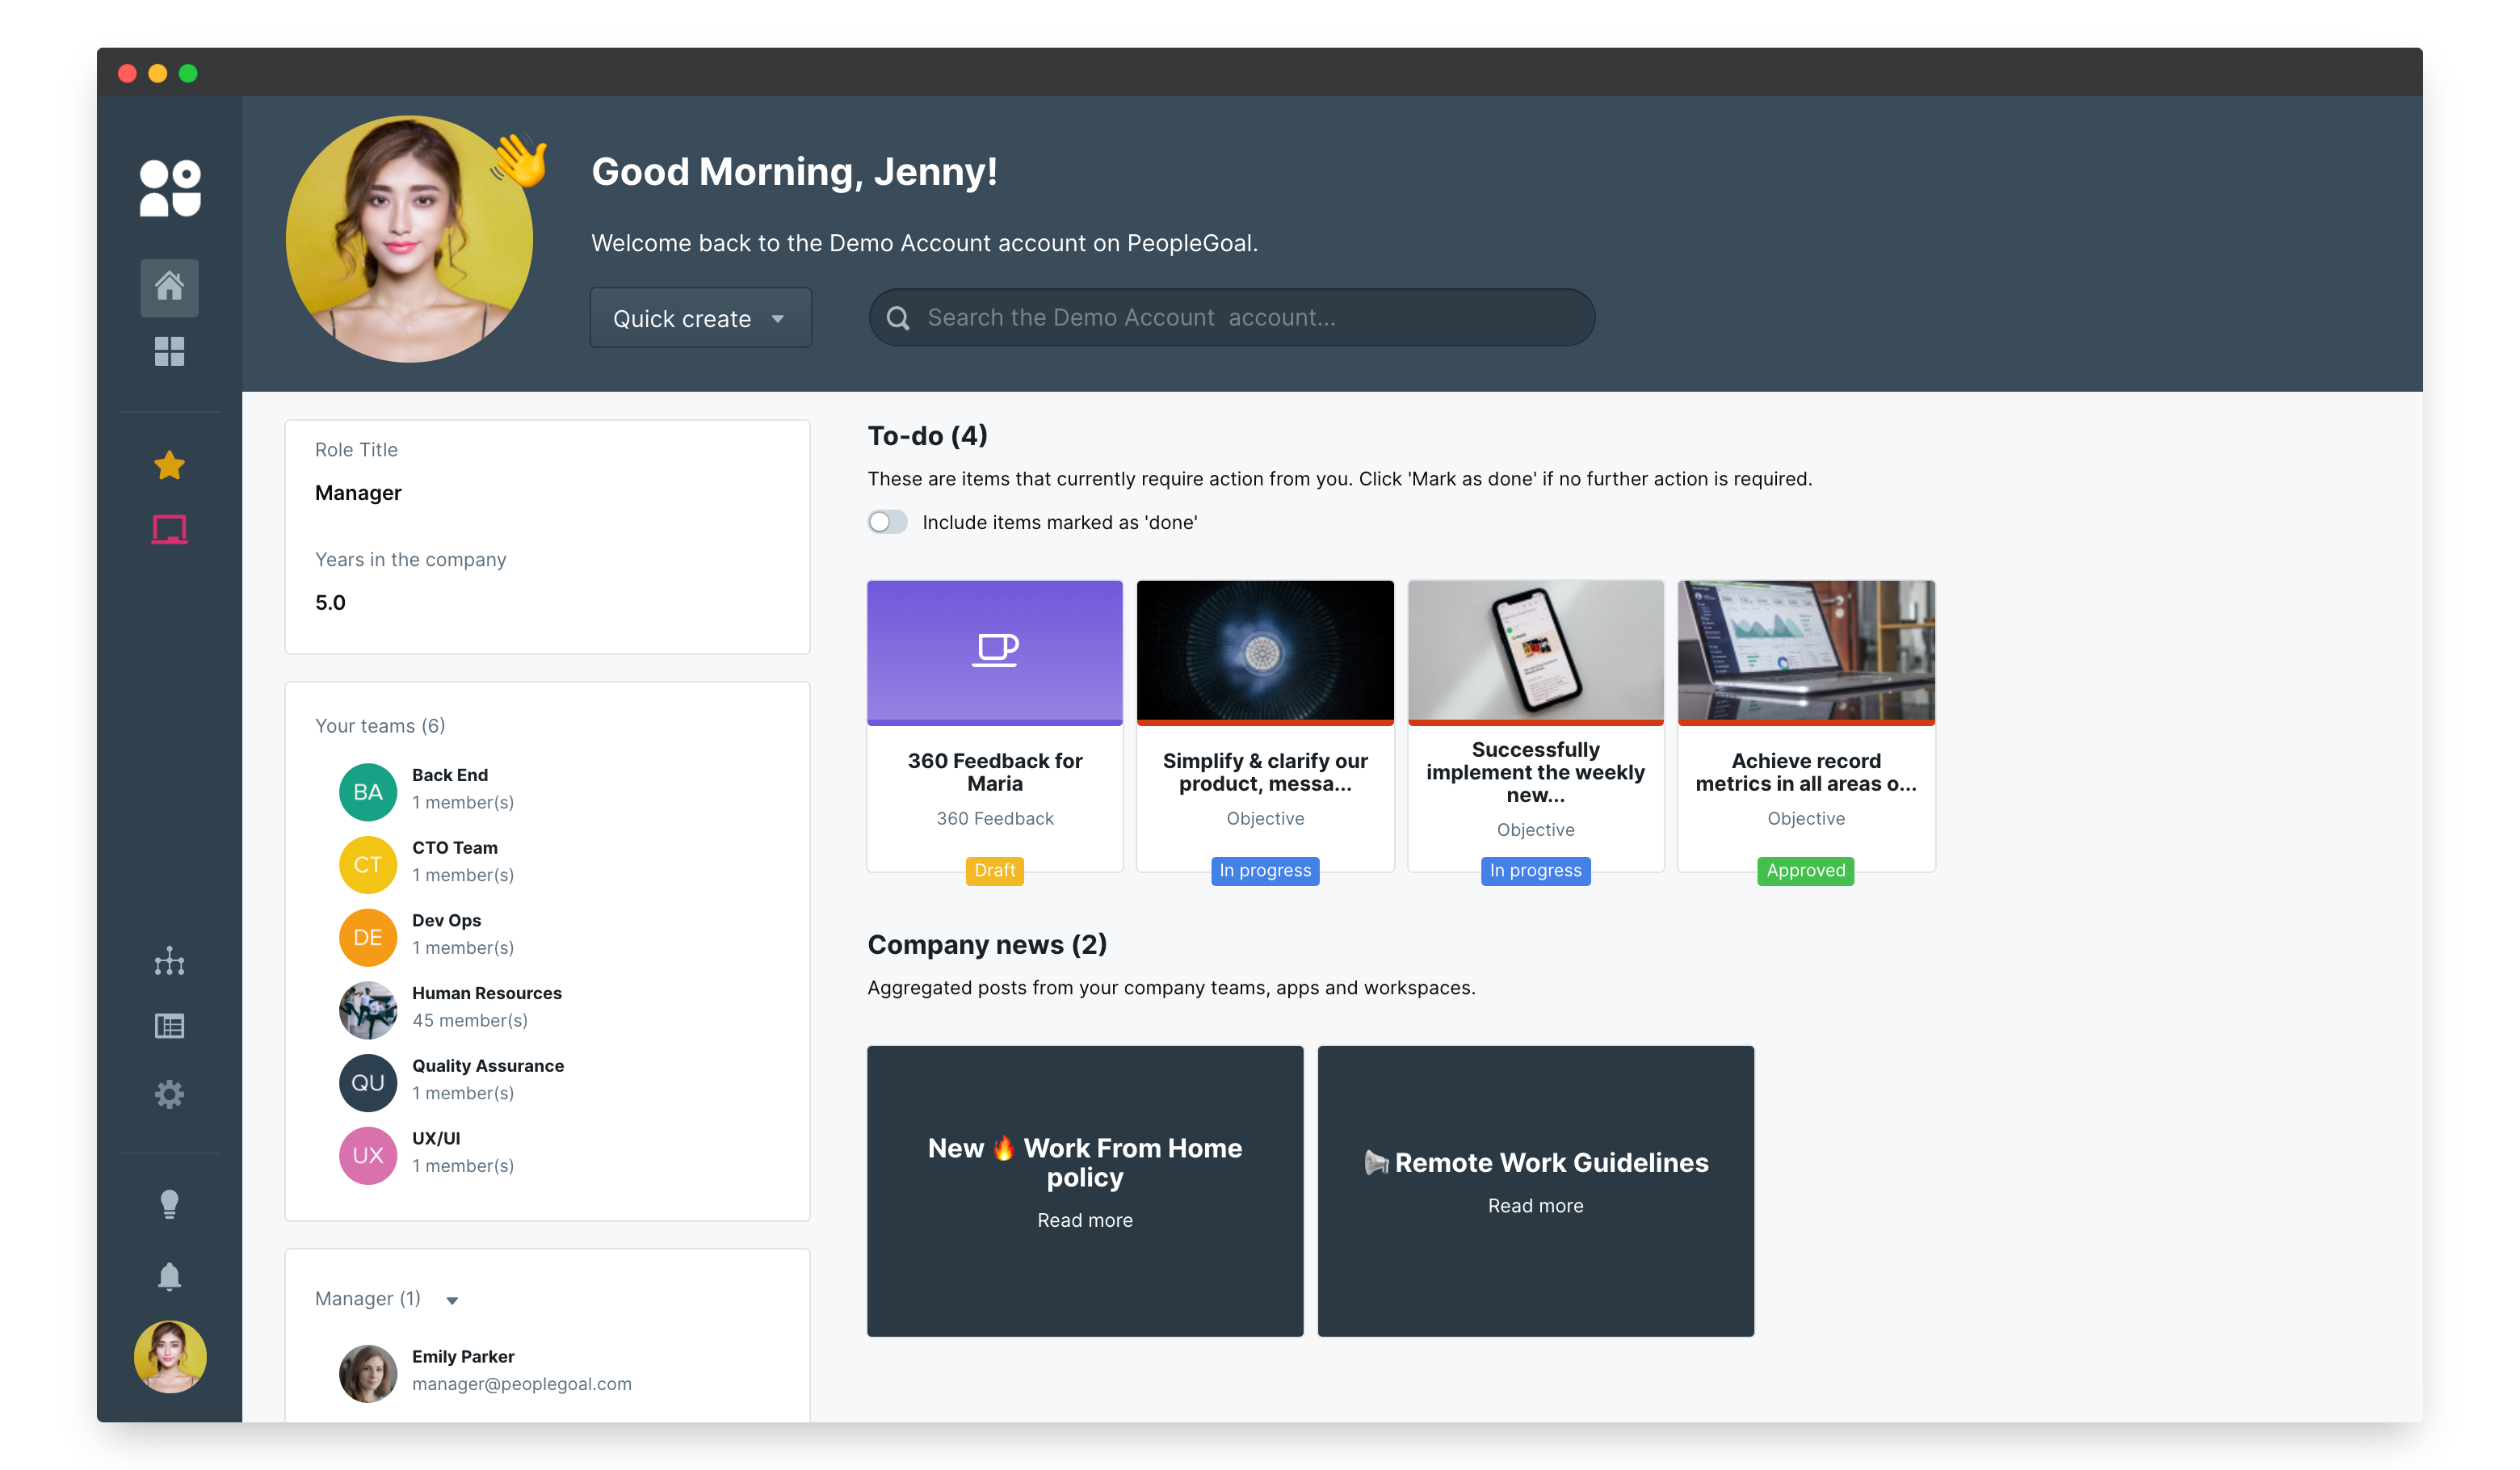Open Simplify & clarify objective card
2520x1470 pixels.
tap(1264, 726)
